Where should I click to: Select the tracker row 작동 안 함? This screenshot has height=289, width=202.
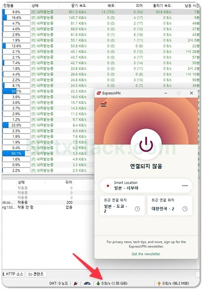(48, 207)
